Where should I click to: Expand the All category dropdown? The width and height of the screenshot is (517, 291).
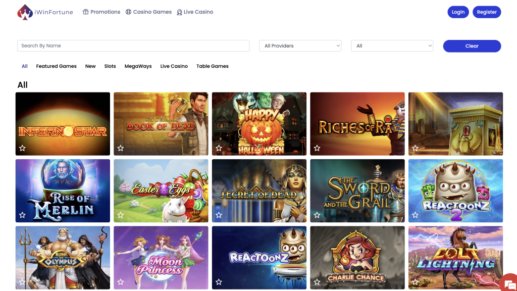point(392,45)
